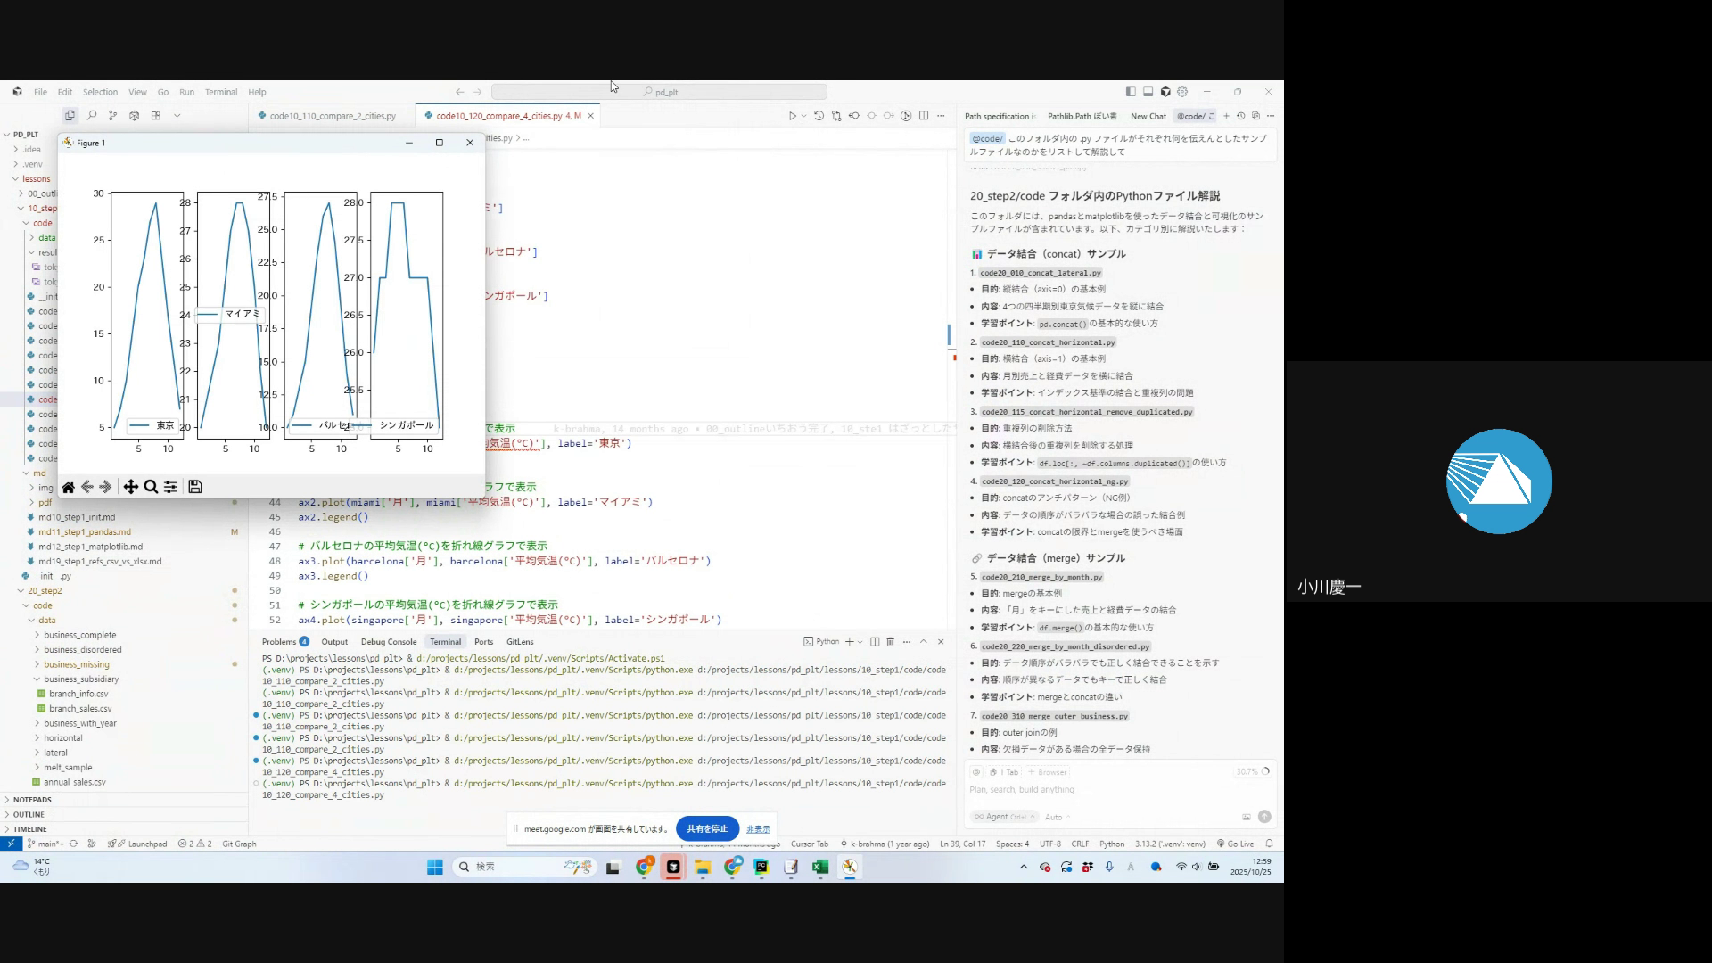Open chat history icon in the AI panel

pos(1240,116)
